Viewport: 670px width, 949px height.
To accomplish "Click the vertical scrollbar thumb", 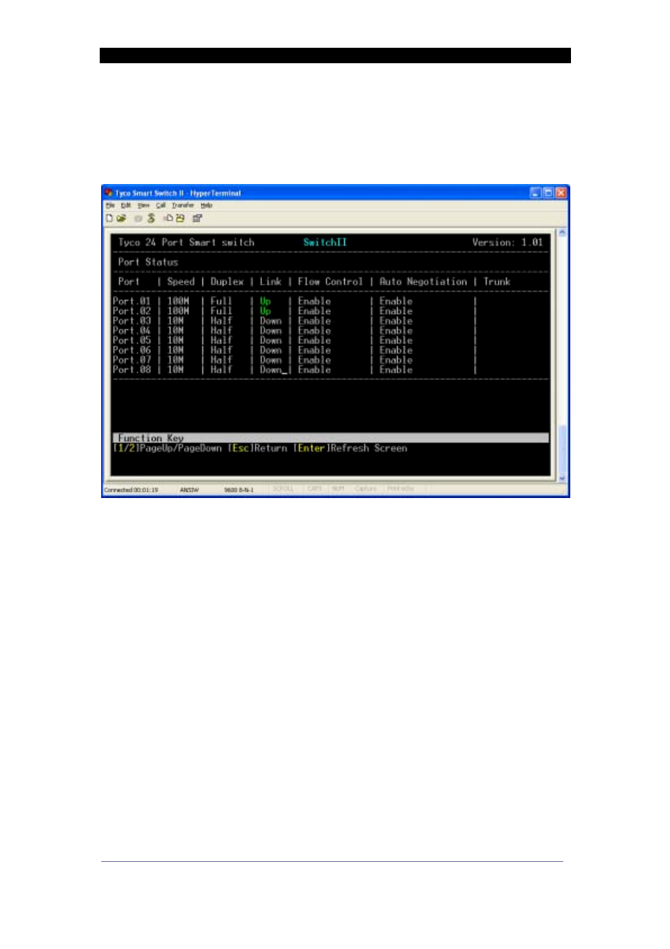I will click(x=562, y=448).
